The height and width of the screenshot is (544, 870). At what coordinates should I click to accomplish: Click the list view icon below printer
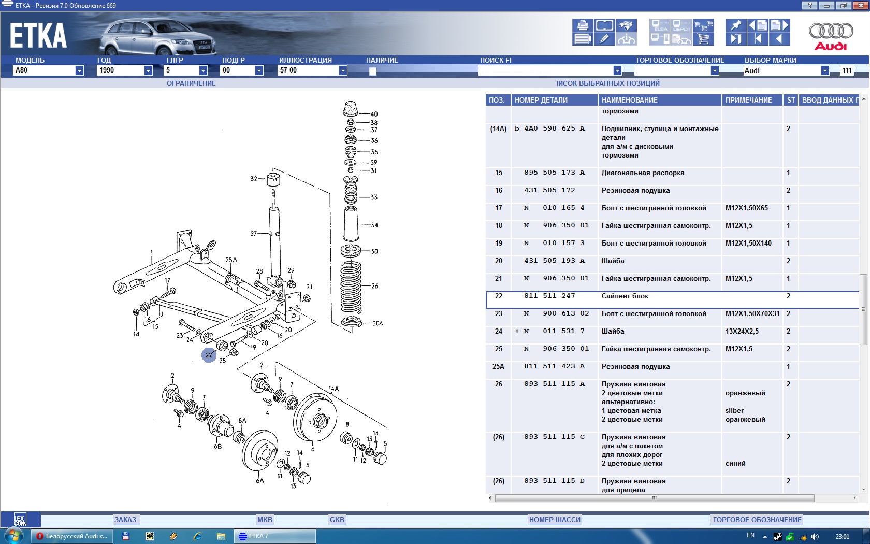[x=583, y=39]
